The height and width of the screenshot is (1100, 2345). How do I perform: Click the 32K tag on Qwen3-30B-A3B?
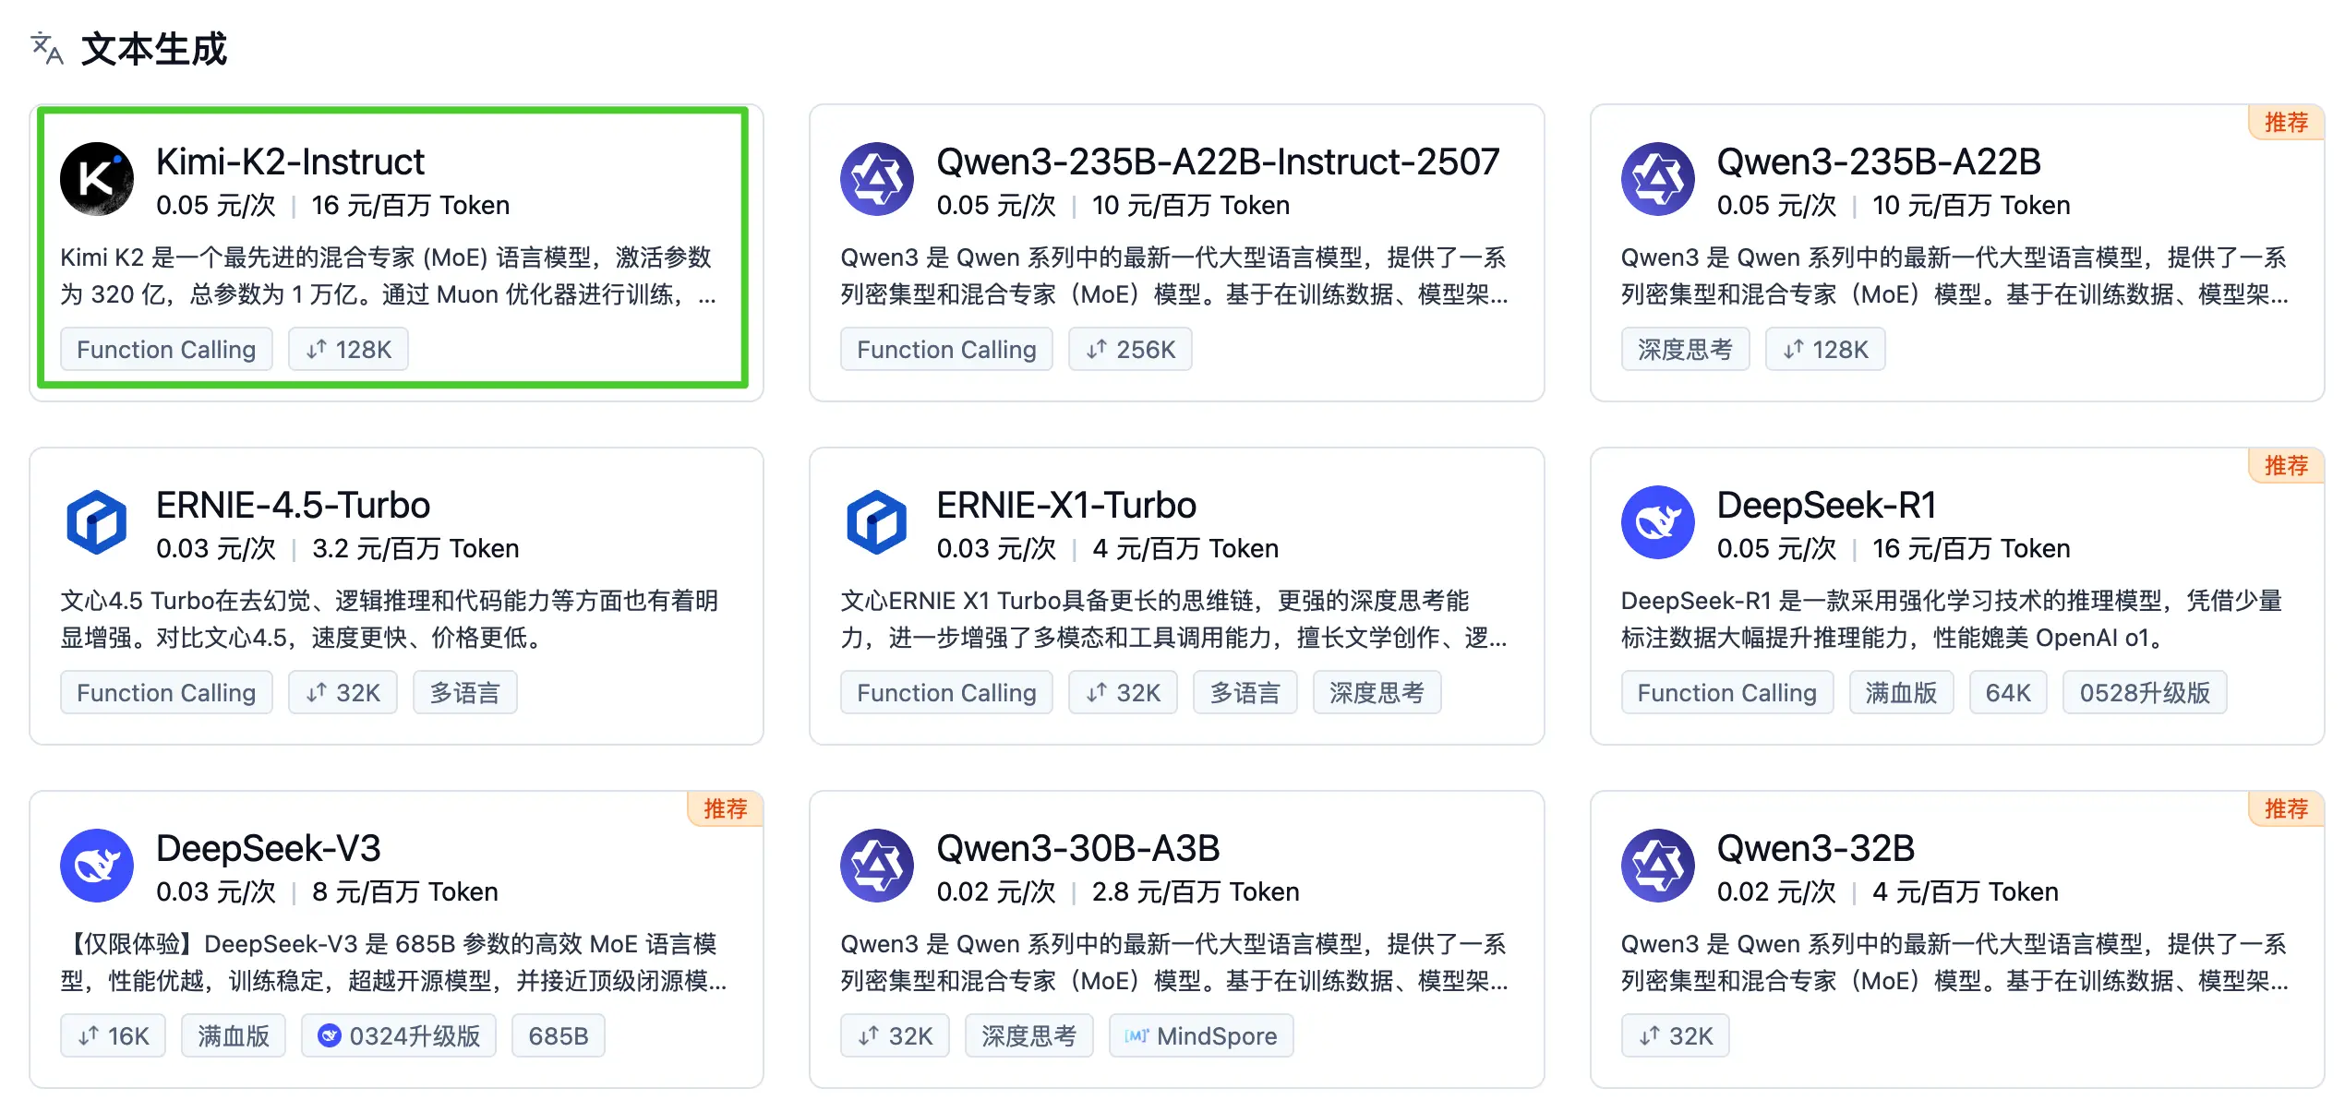(895, 1035)
